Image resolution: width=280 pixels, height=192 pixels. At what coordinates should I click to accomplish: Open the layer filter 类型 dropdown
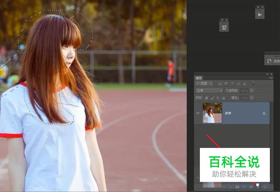[x=204, y=83]
